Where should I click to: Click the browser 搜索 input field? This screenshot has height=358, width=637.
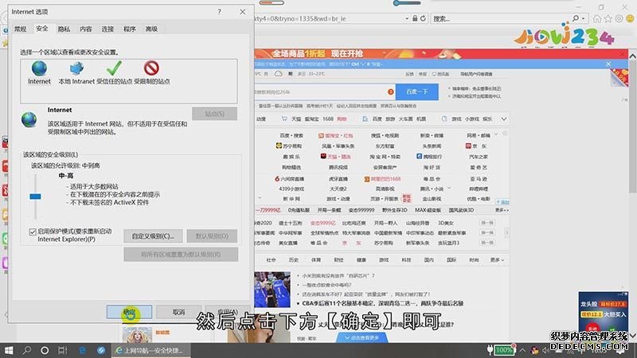[x=500, y=18]
